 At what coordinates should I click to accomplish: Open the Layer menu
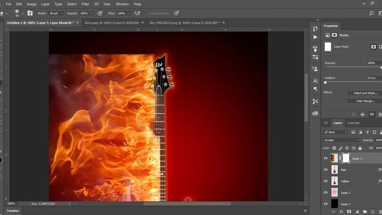tap(45, 4)
